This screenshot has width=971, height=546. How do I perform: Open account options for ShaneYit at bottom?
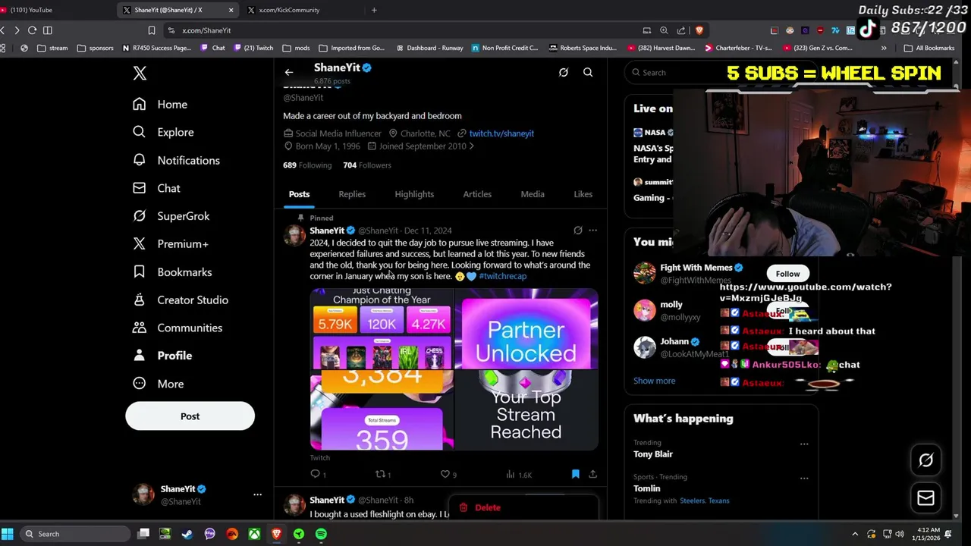[257, 494]
